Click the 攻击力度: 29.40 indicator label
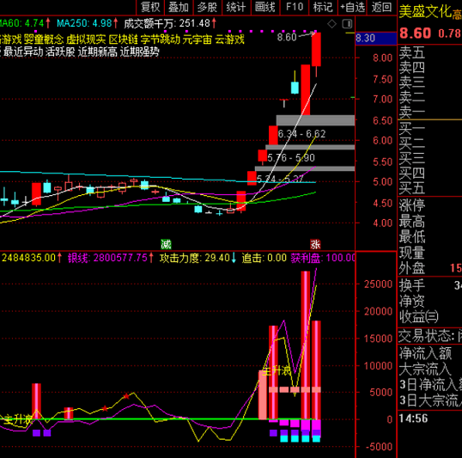 pyautogui.click(x=198, y=258)
